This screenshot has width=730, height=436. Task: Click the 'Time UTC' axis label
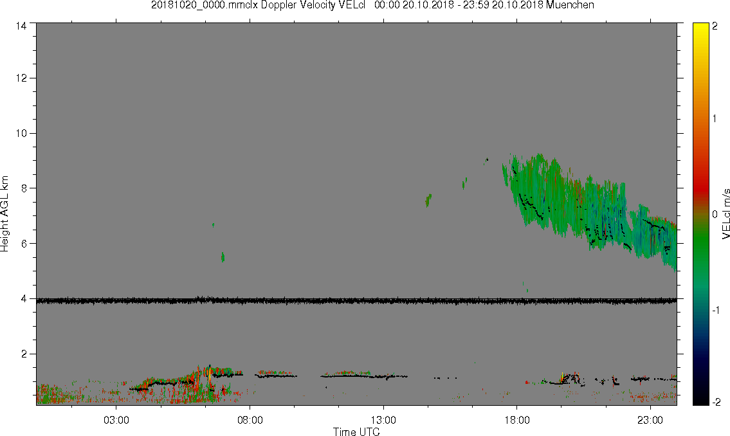tap(356, 431)
